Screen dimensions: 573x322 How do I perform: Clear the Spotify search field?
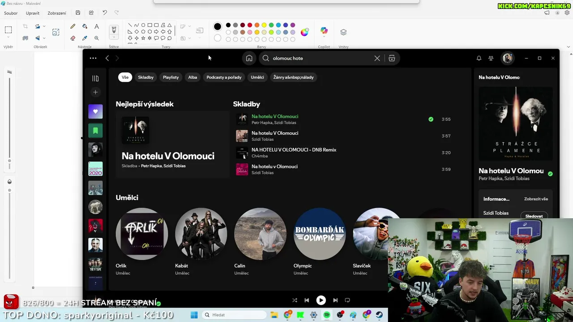[377, 58]
